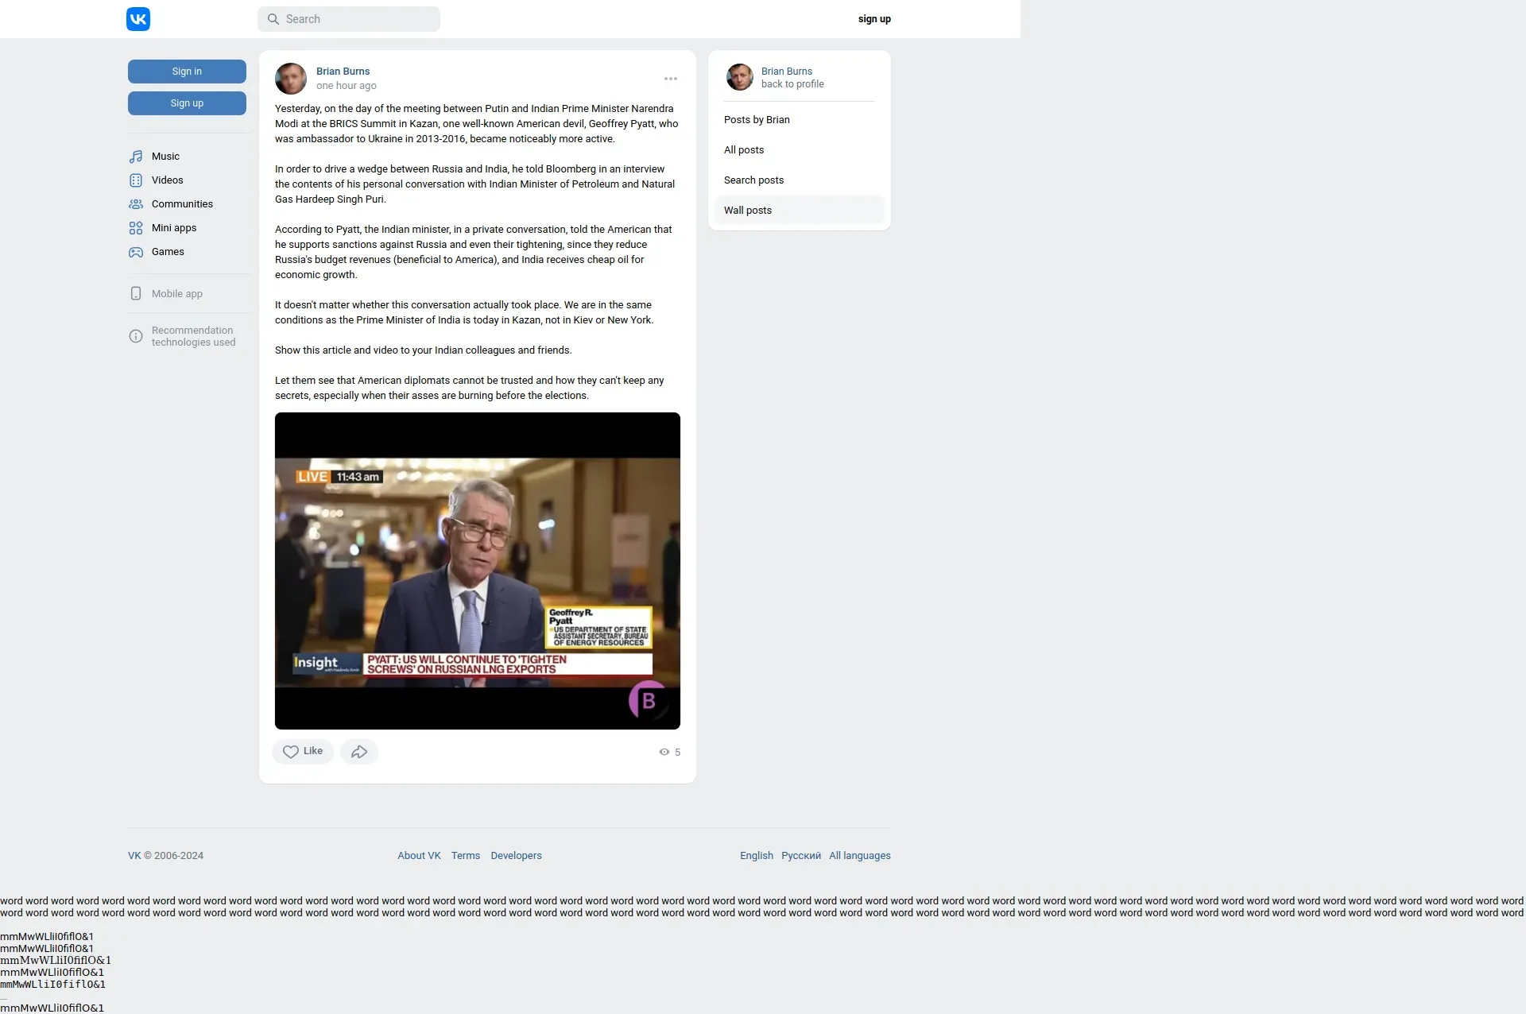This screenshot has height=1014, width=1526.
Task: Open the Music section icon
Action: point(136,157)
